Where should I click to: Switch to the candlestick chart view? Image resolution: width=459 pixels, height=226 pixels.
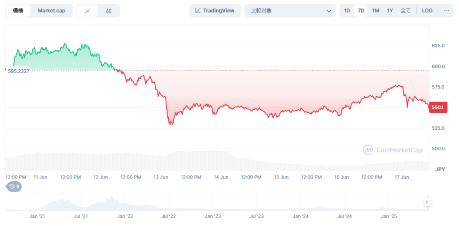[x=109, y=11]
